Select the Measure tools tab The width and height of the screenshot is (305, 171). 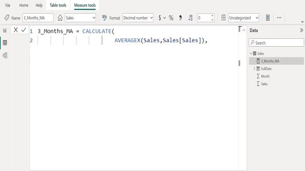point(85,5)
